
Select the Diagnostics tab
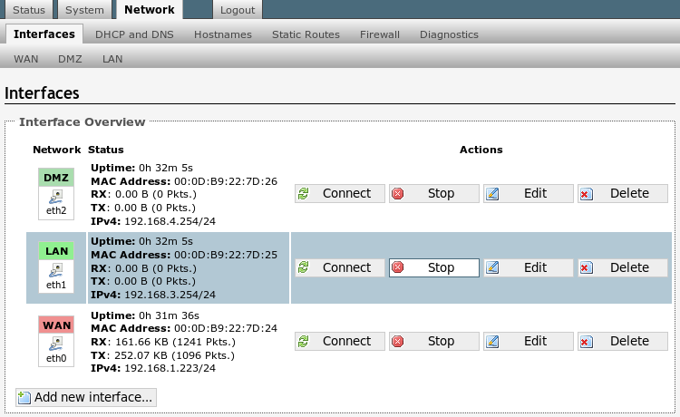coord(449,34)
